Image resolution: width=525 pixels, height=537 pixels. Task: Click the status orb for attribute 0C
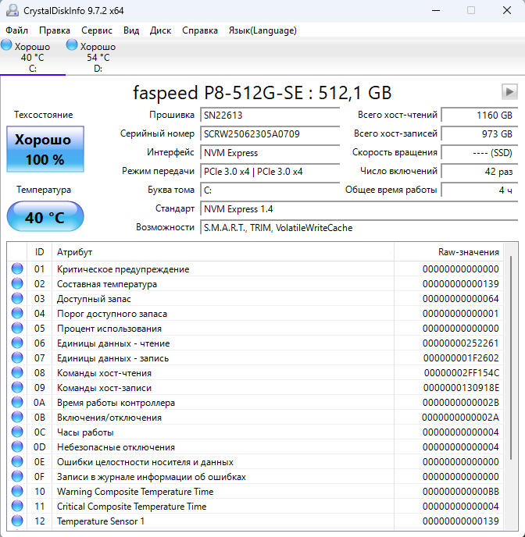pyautogui.click(x=17, y=432)
